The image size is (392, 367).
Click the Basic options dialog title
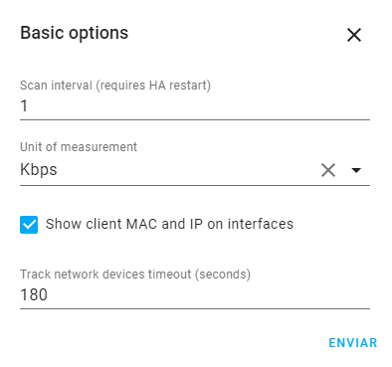point(75,33)
